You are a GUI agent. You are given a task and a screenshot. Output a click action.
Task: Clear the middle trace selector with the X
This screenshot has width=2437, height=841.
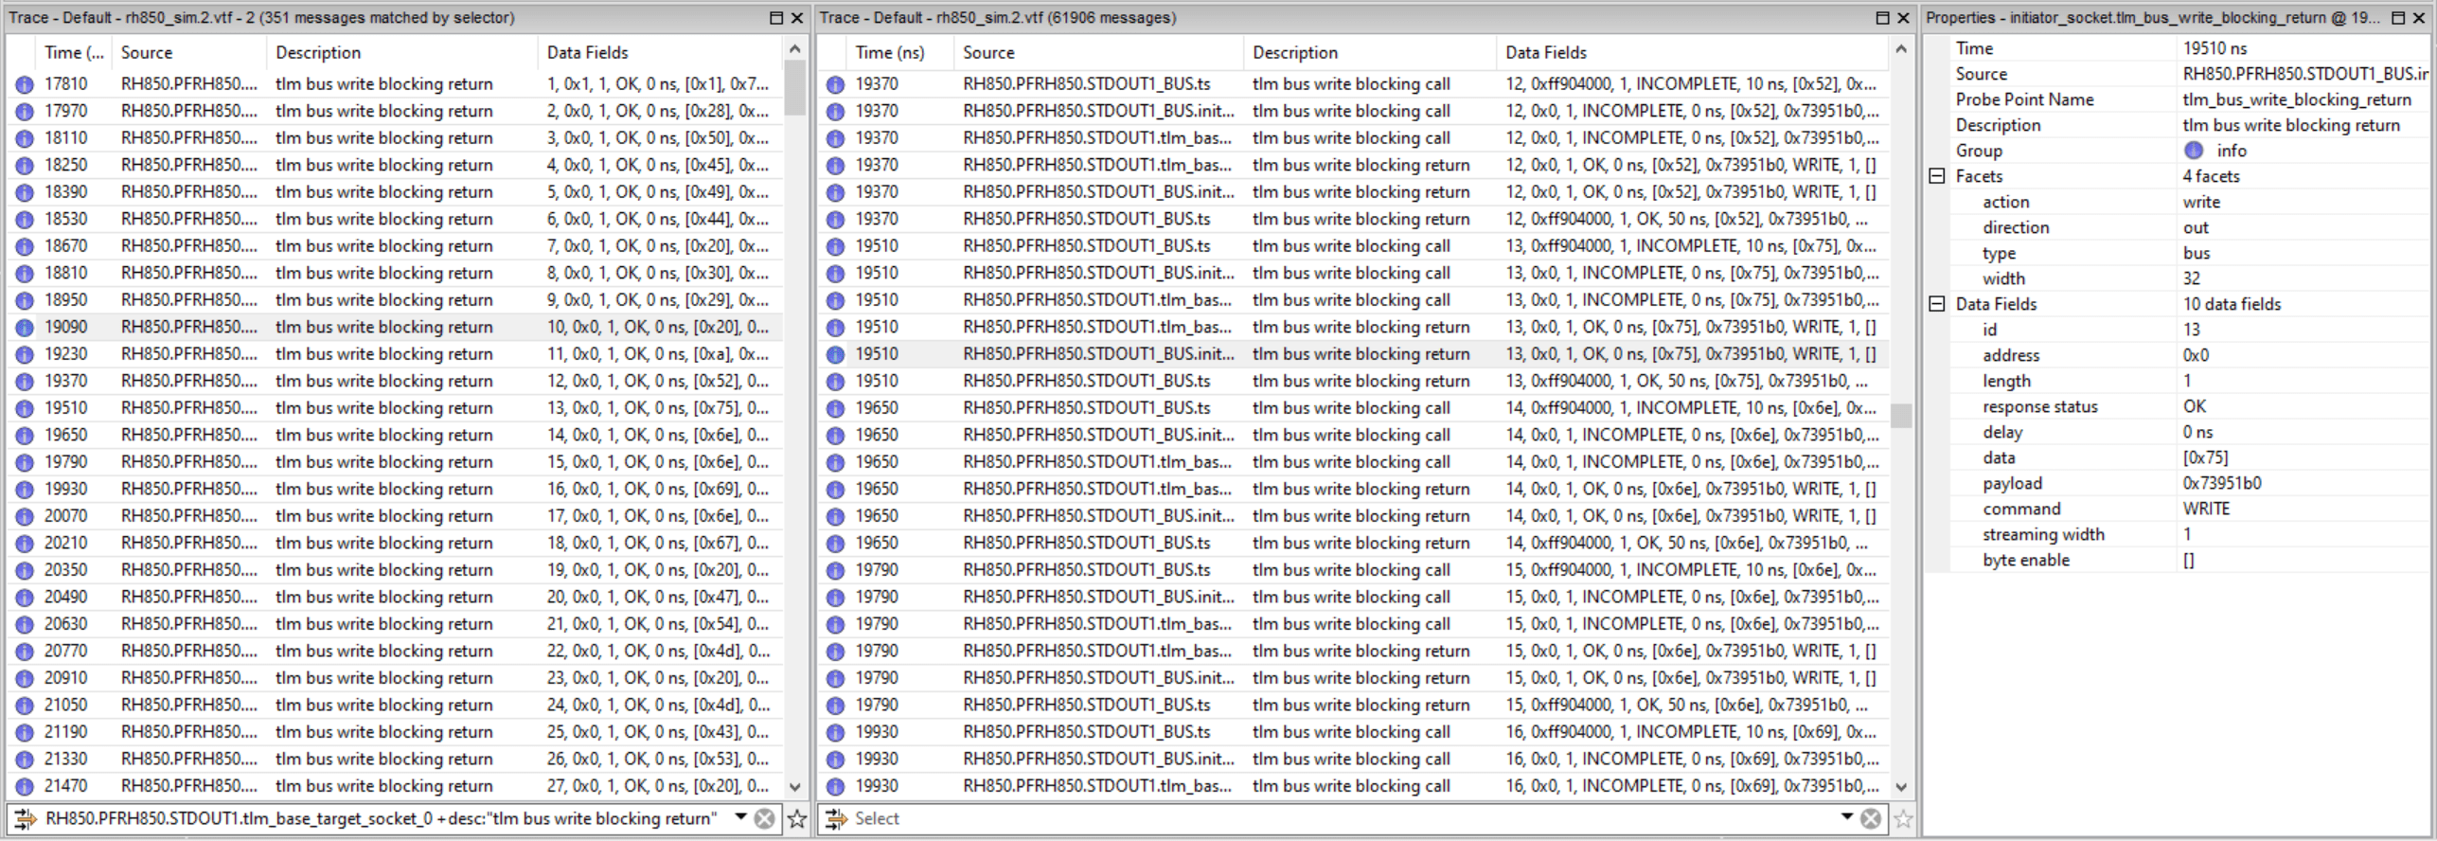click(1871, 819)
